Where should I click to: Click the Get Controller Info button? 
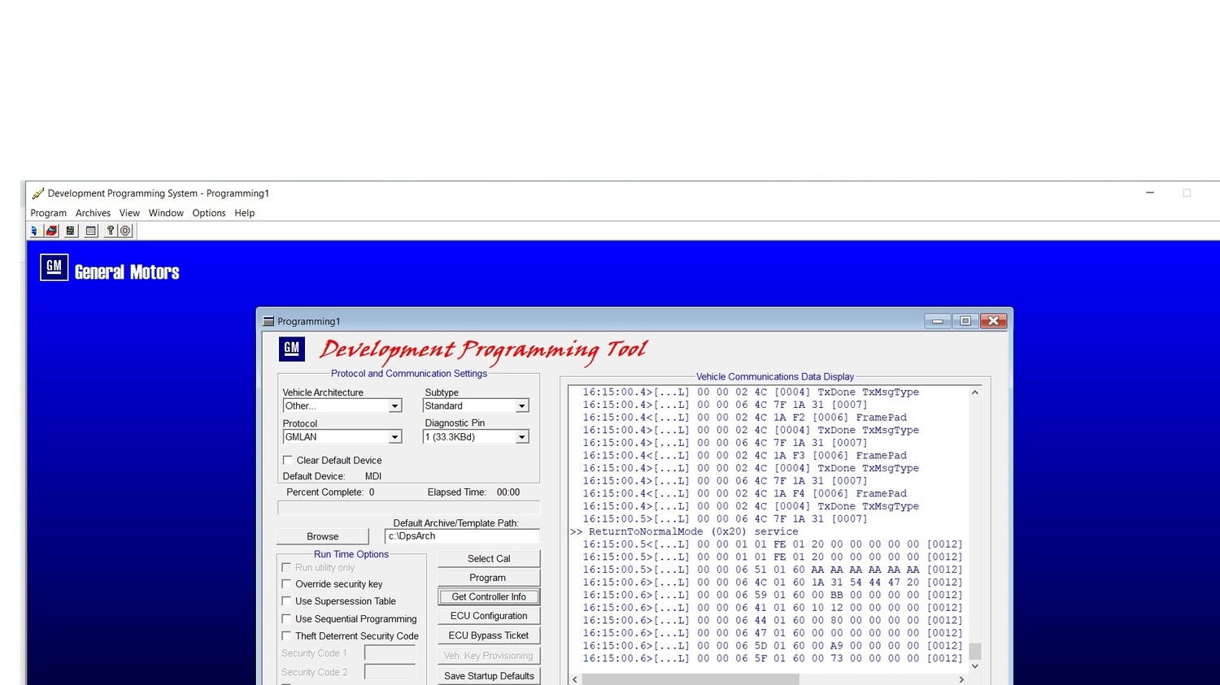(x=489, y=596)
